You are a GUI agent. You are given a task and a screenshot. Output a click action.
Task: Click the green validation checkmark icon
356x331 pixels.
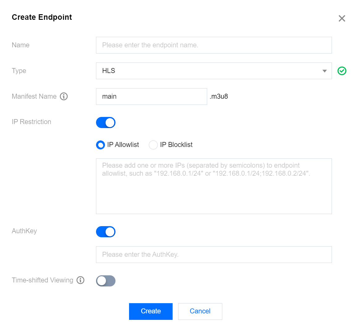(x=342, y=71)
